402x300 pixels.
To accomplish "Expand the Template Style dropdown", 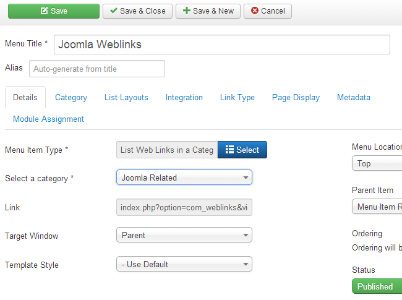I will coord(184,264).
